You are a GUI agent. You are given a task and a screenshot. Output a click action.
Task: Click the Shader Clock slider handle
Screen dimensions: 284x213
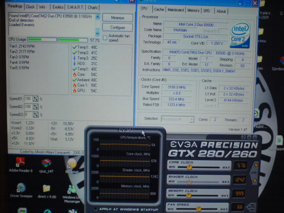[189, 181]
